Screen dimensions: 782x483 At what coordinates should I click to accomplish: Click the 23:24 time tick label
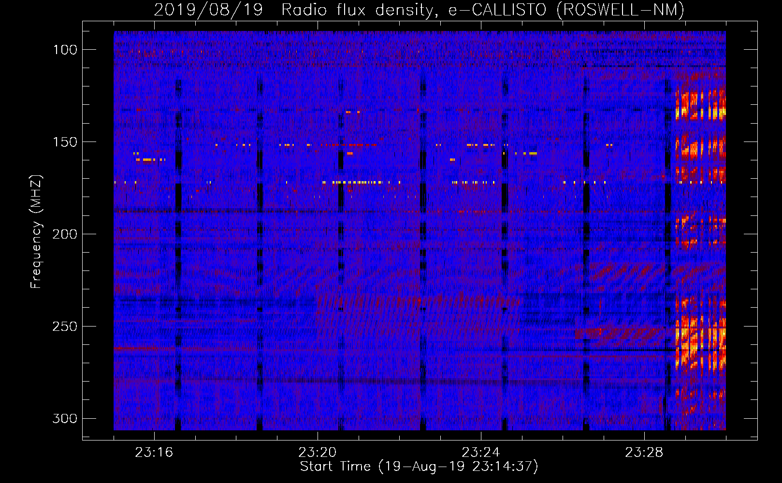coord(481,453)
